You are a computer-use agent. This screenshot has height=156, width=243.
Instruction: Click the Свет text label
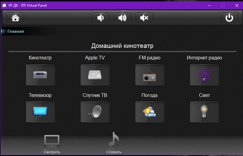click(x=204, y=95)
